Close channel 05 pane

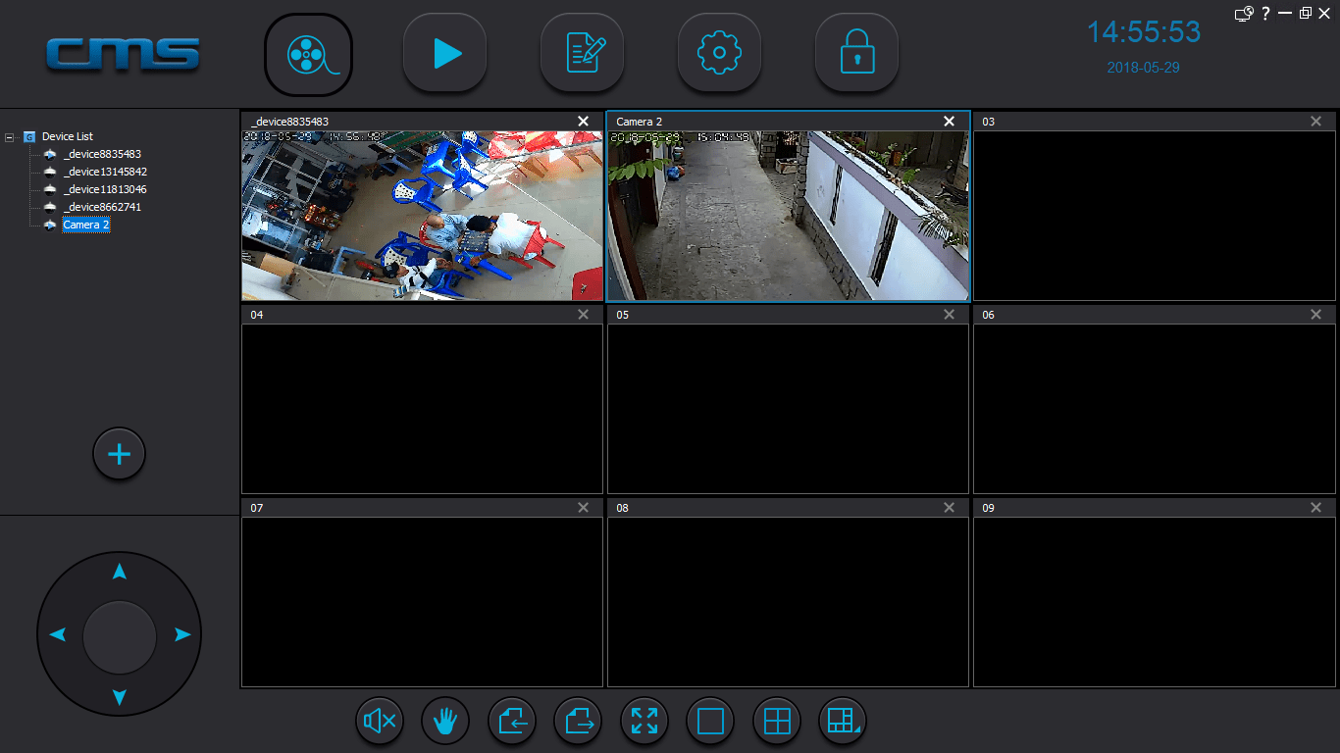[x=949, y=315]
